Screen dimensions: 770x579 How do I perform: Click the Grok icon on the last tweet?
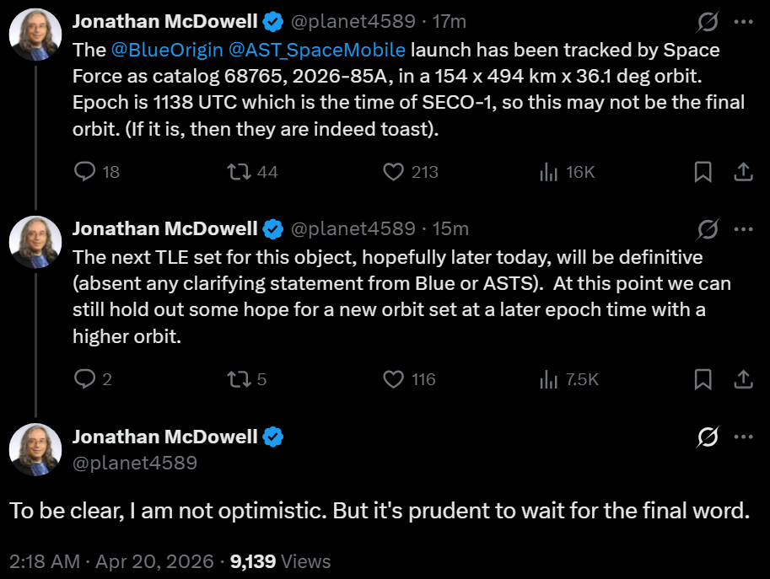(x=709, y=437)
